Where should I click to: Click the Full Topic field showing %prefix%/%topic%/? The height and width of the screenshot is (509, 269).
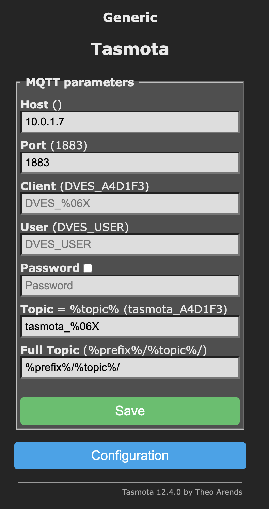(x=130, y=367)
